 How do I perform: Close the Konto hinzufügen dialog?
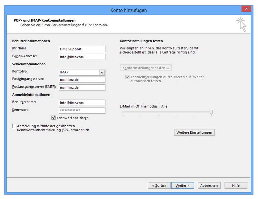[x=246, y=9]
